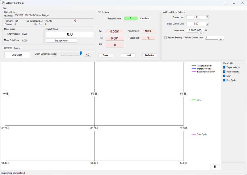Decrease Current Limit with down arrow
The image size is (247, 175).
(x=207, y=18)
